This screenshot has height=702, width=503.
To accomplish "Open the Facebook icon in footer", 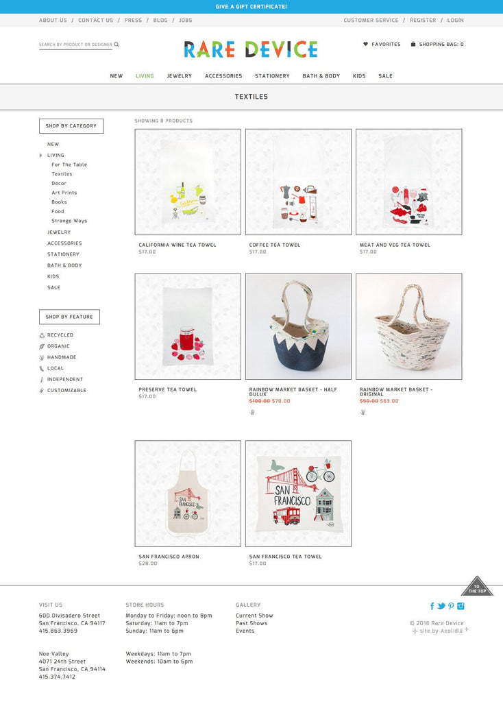I will (x=432, y=606).
